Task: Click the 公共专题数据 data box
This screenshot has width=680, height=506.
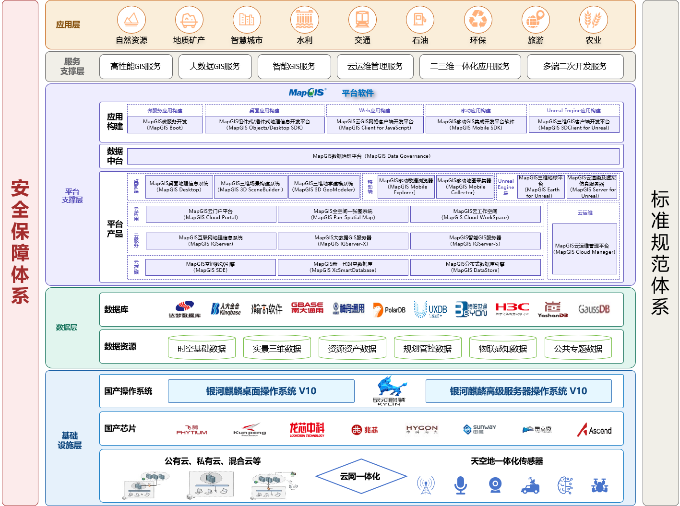Action: 578,348
